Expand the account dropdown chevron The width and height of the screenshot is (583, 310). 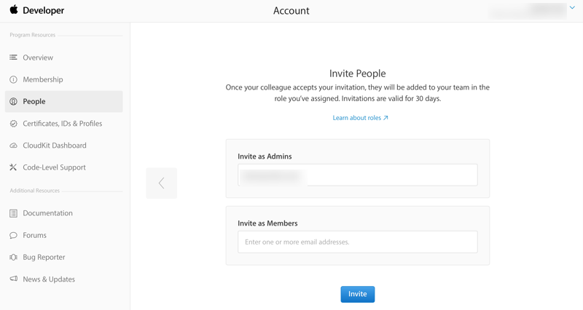tap(572, 8)
